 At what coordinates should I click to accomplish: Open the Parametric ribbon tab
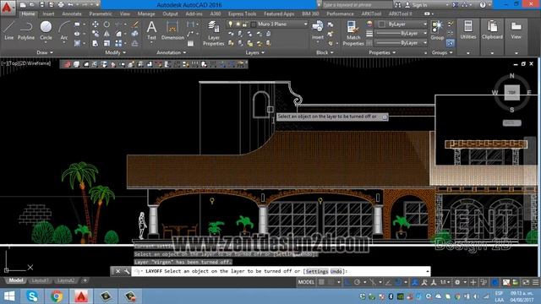click(x=101, y=14)
